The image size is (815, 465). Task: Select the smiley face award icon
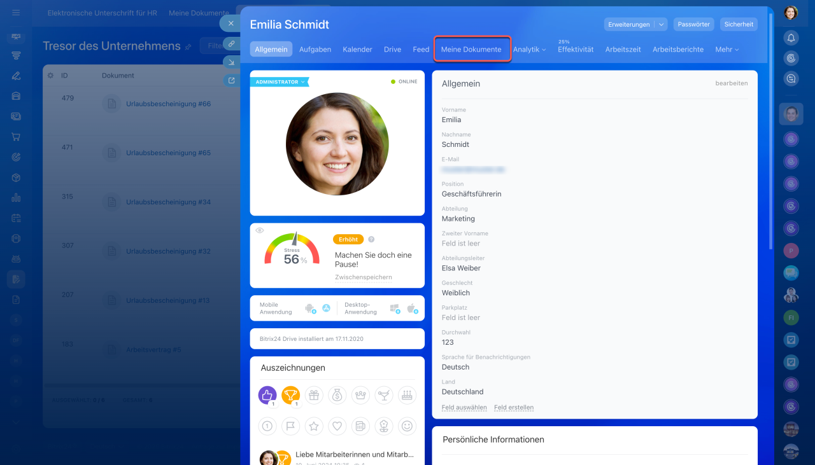407,426
